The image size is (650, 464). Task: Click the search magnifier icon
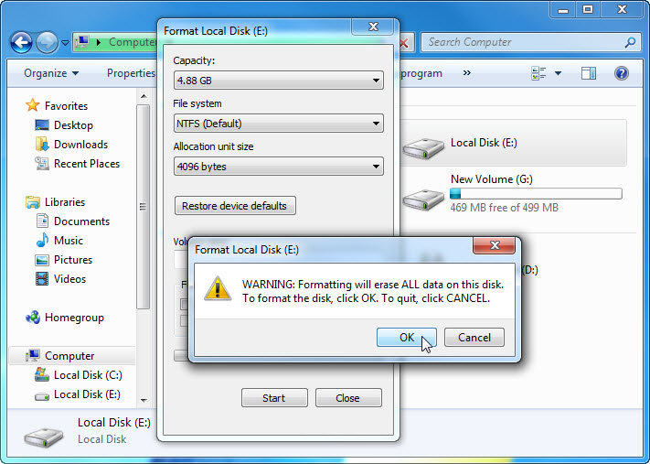pos(630,42)
